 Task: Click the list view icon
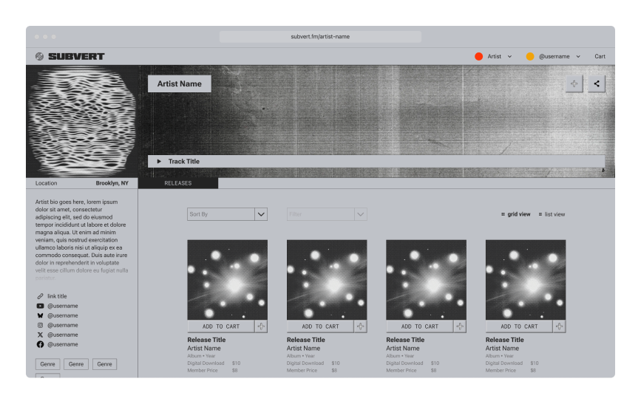click(540, 214)
